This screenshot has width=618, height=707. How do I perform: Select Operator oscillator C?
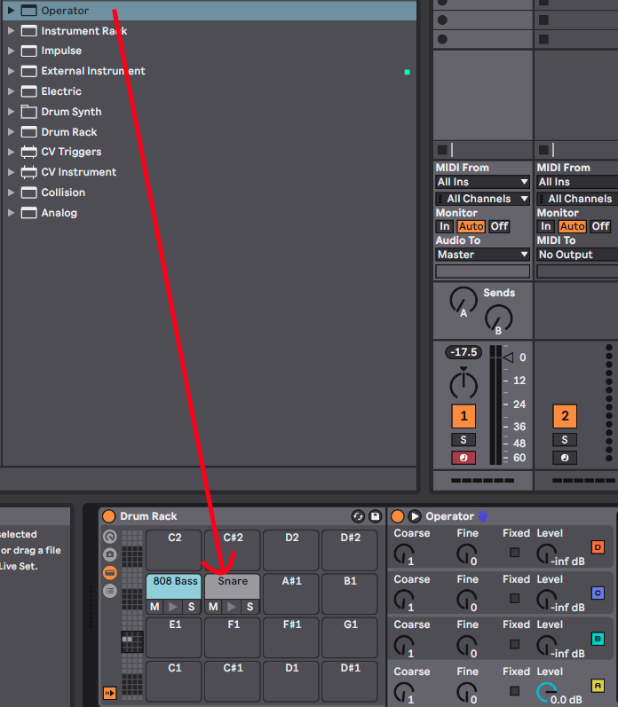click(598, 593)
